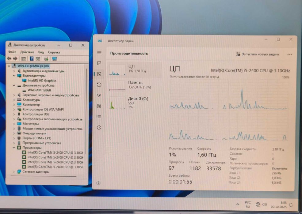Expand Звуковые, игровые и видеоустройства node
The image size is (302, 214).
point(14,95)
